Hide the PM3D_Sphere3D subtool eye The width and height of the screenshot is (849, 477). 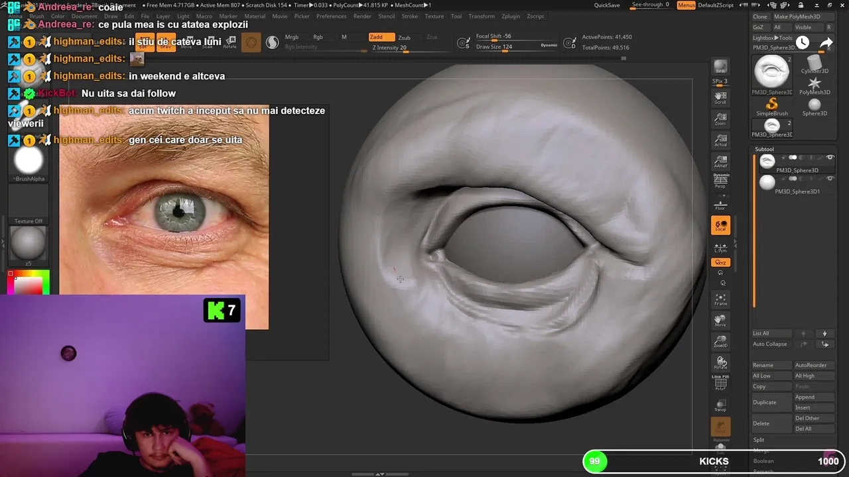pos(830,157)
